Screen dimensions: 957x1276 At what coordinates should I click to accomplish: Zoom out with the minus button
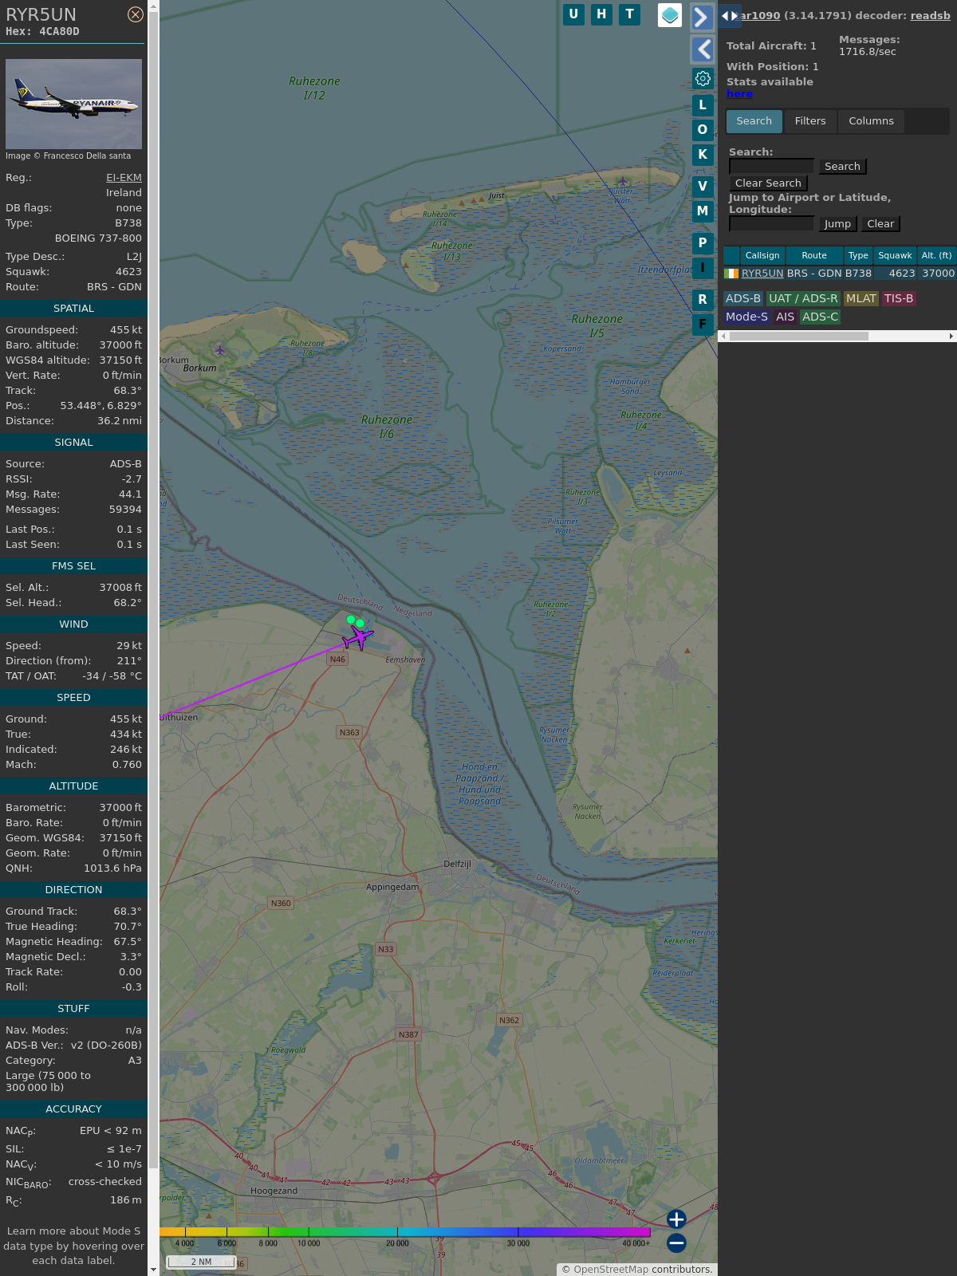pos(676,1243)
